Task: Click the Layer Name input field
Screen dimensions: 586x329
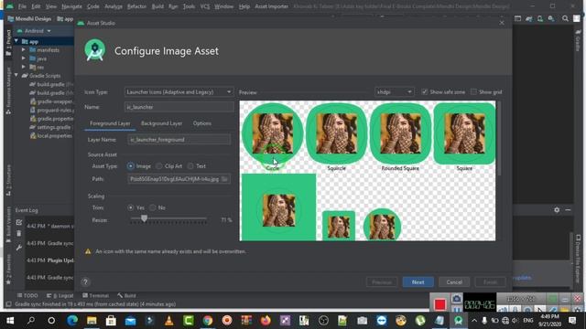Action: point(179,140)
